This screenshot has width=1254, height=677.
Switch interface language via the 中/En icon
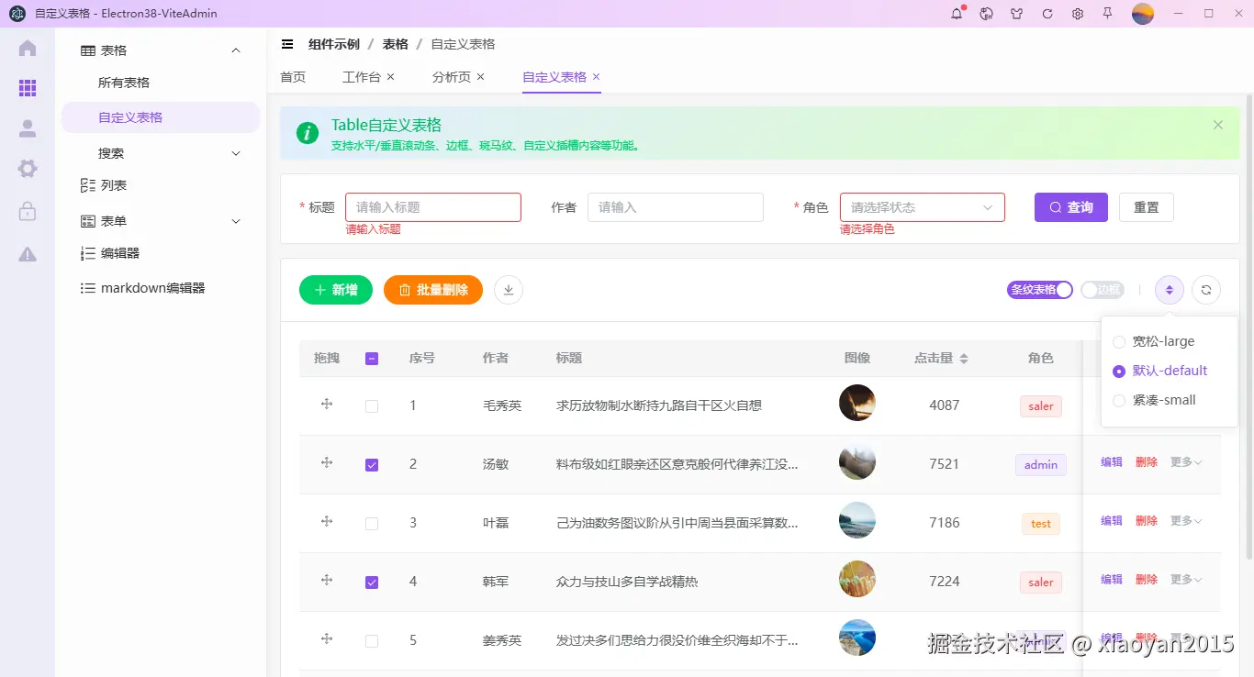(x=987, y=13)
